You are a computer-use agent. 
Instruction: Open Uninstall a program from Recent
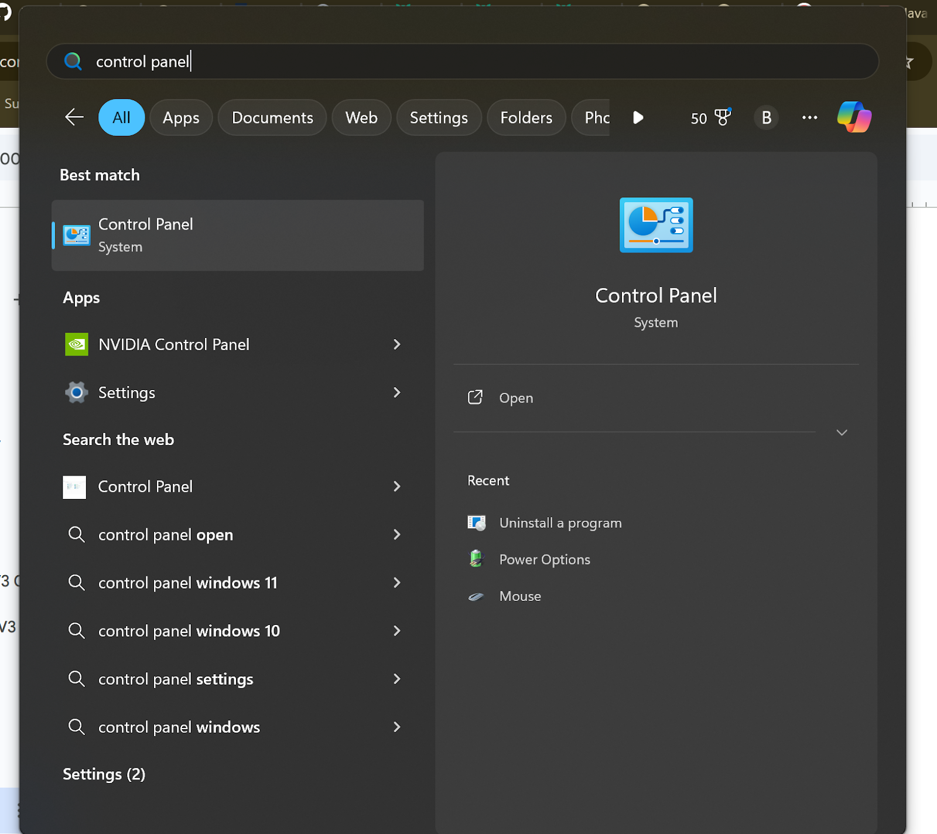pos(560,523)
